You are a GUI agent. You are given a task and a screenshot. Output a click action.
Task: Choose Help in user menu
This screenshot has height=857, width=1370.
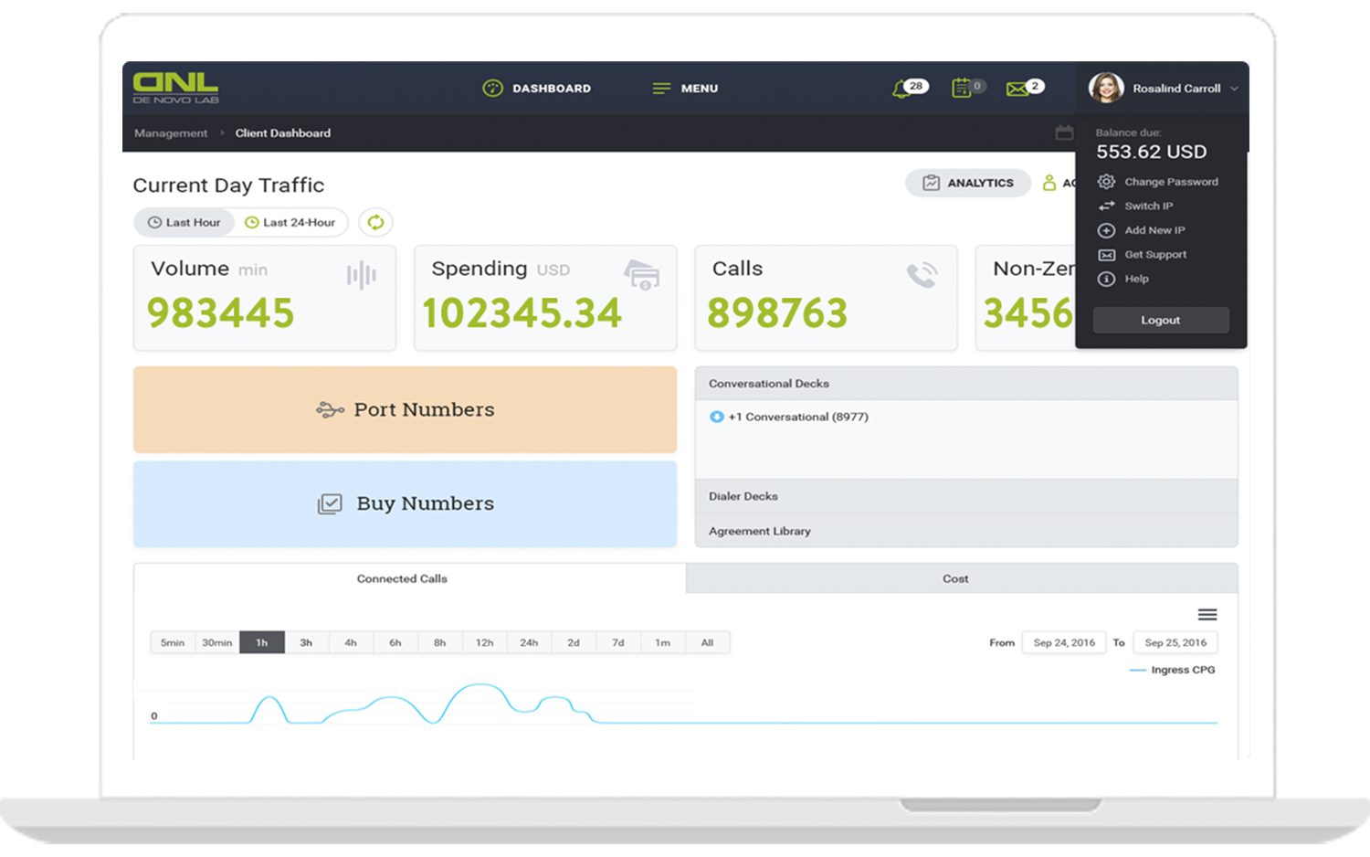click(1123, 279)
